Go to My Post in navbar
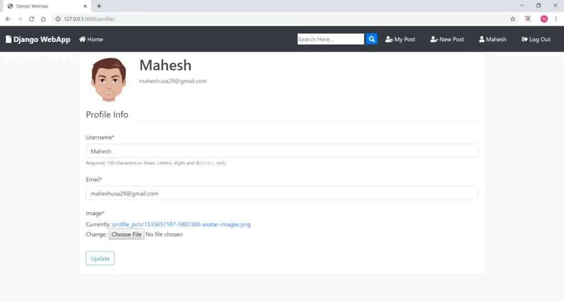Viewport: 564px width, 302px height. tap(400, 40)
